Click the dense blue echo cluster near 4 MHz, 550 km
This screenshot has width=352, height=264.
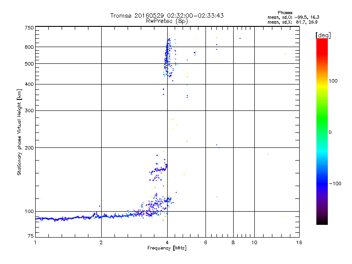[167, 57]
